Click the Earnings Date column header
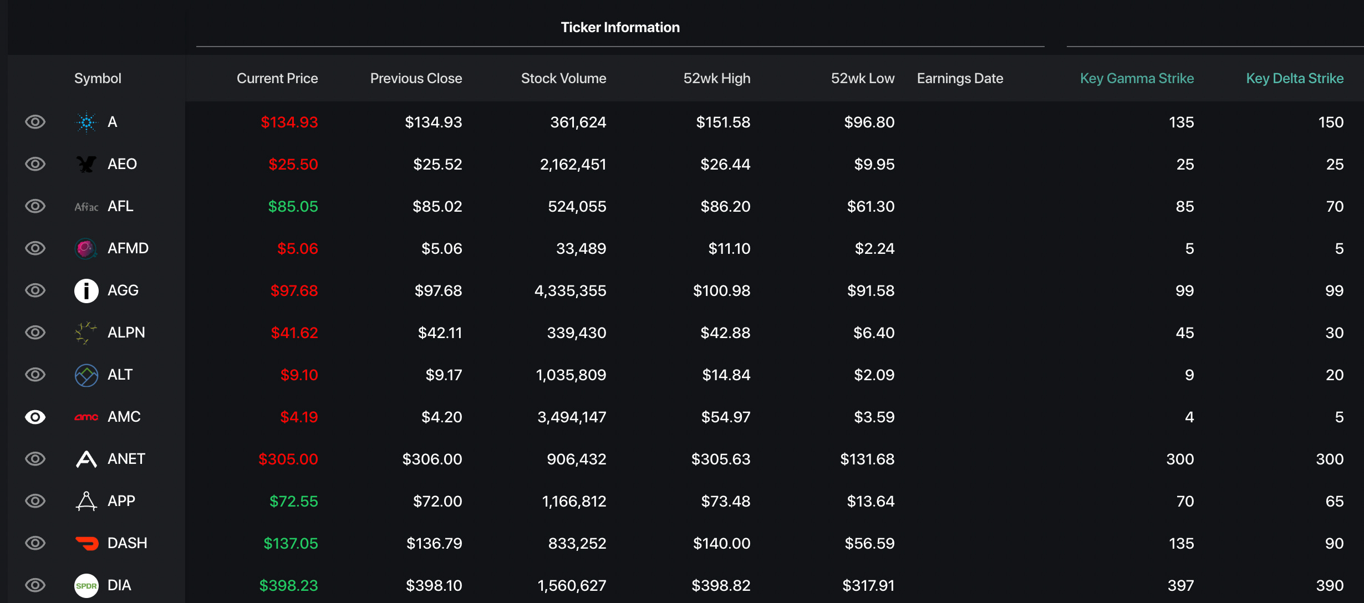Screen dimensions: 1364x603 tap(960, 78)
